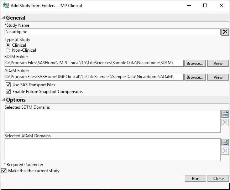Browse for the SDTM Folder

pos(195,63)
